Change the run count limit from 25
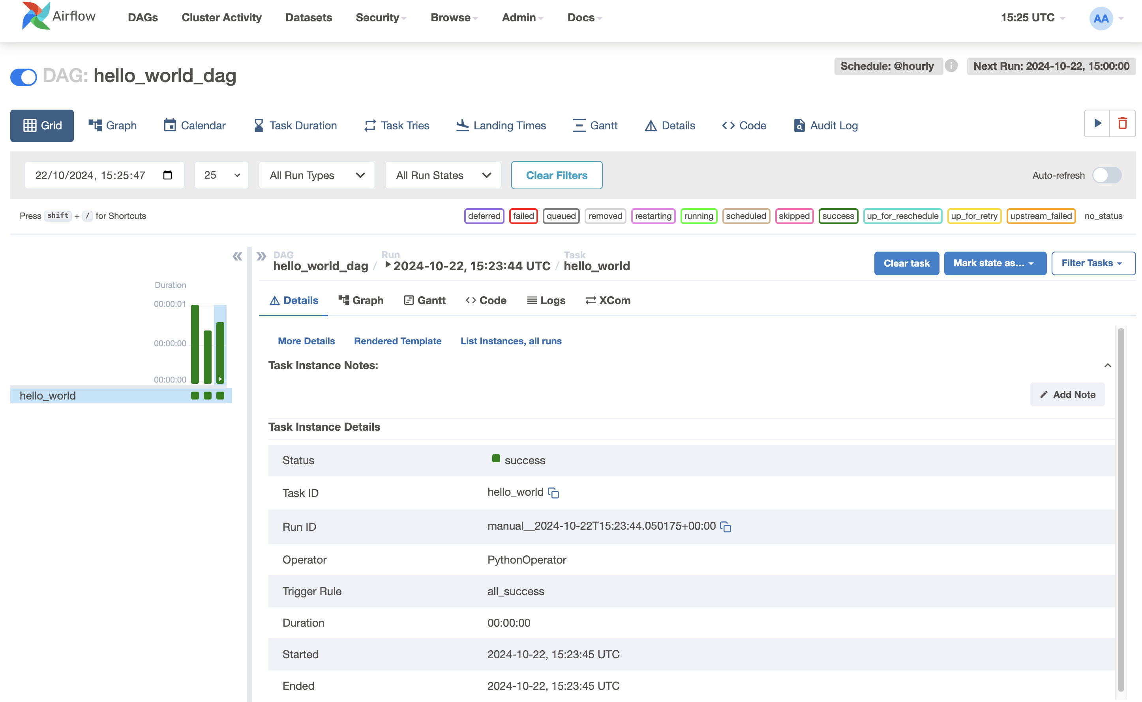Viewport: 1142px width, 702px height. (x=221, y=175)
